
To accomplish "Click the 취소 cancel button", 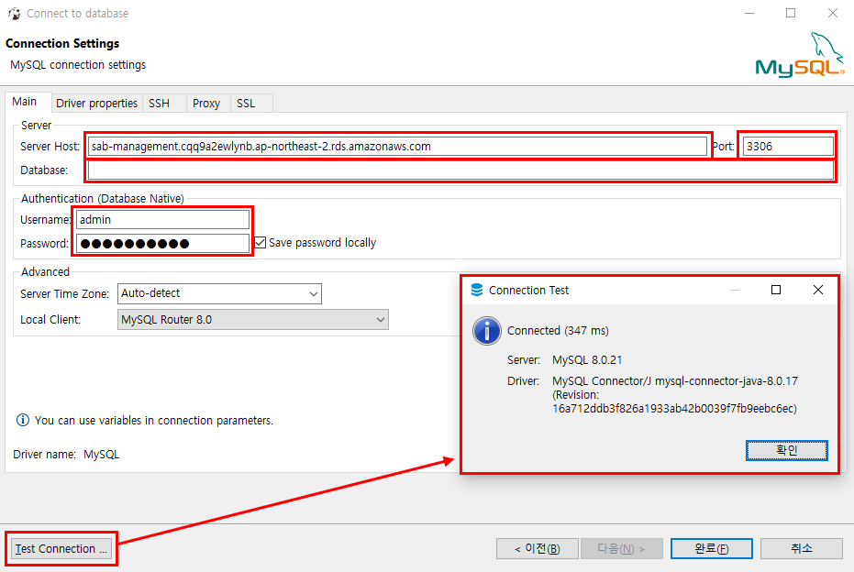I will click(801, 548).
